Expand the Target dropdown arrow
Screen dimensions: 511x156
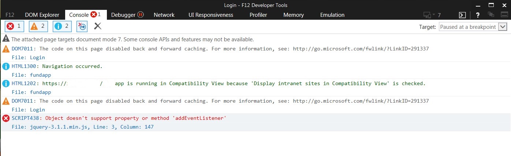[x=503, y=27]
